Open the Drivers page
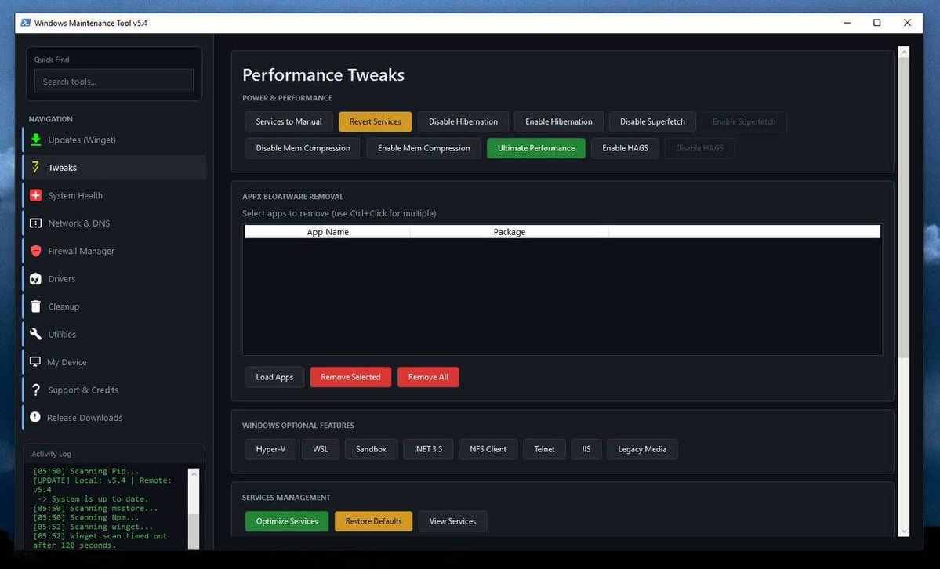 tap(114, 279)
